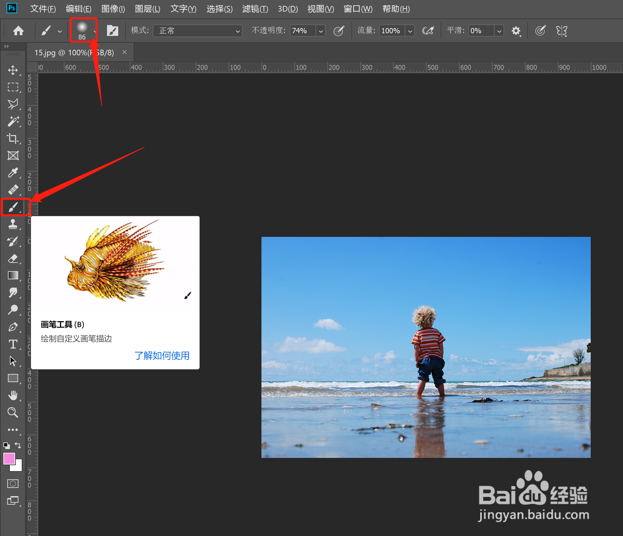Expand the flow slider dropdown arrow

tap(410, 31)
